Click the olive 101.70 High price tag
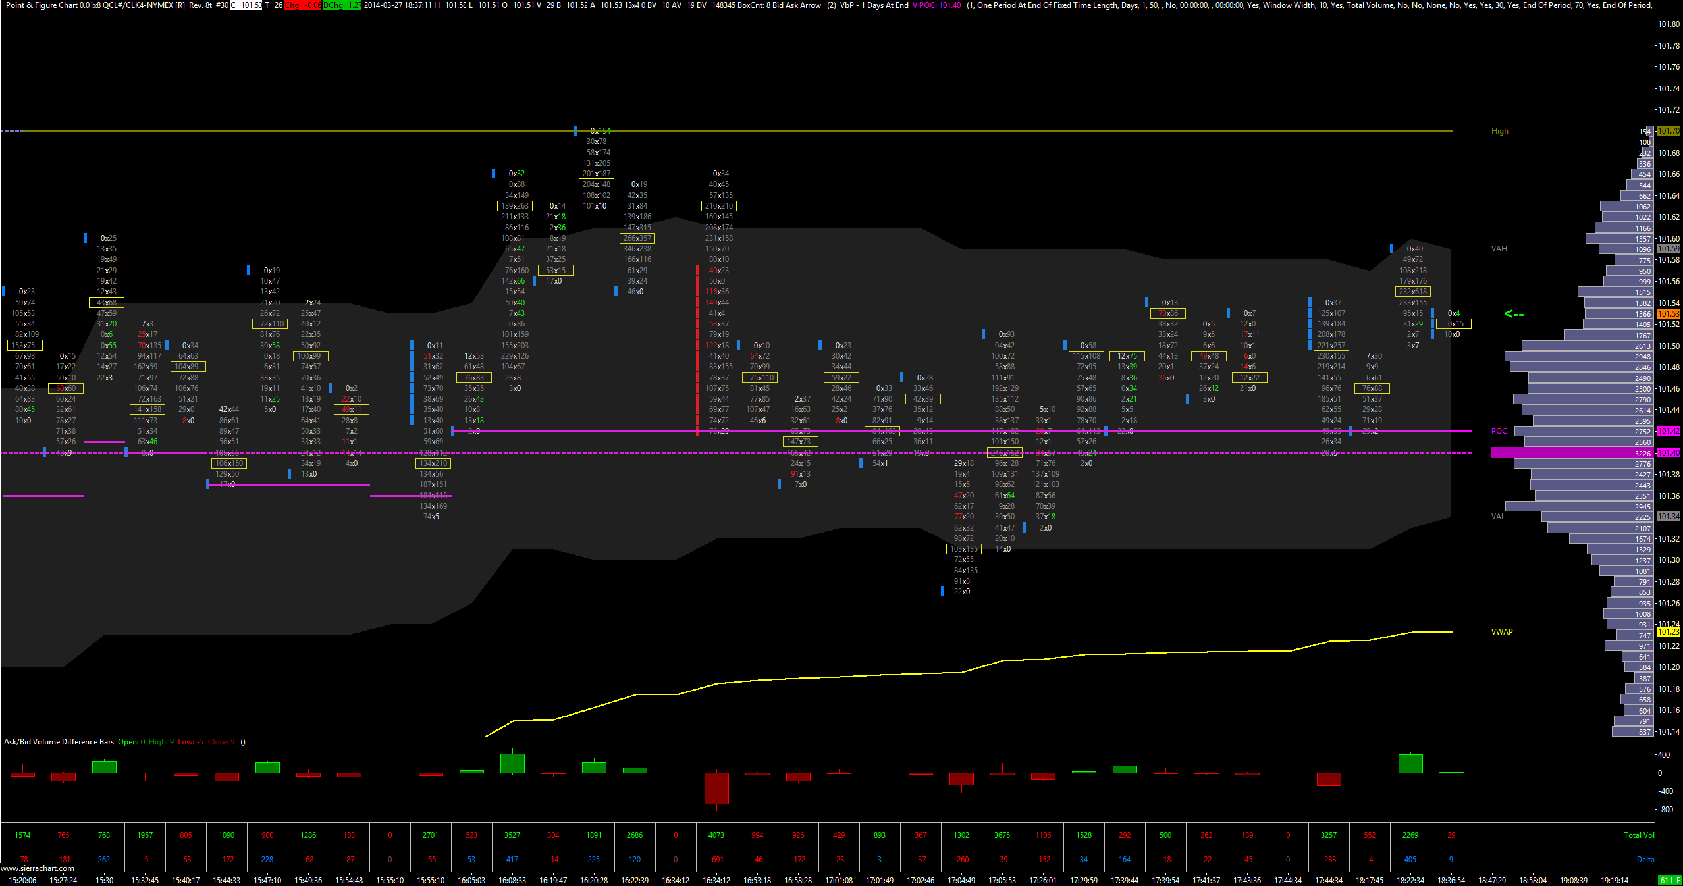 [1669, 131]
